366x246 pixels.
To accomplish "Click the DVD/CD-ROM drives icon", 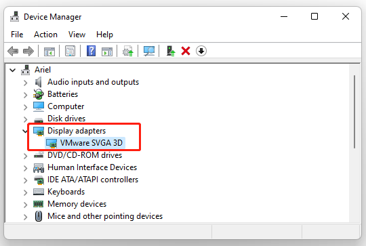I will click(x=39, y=155).
